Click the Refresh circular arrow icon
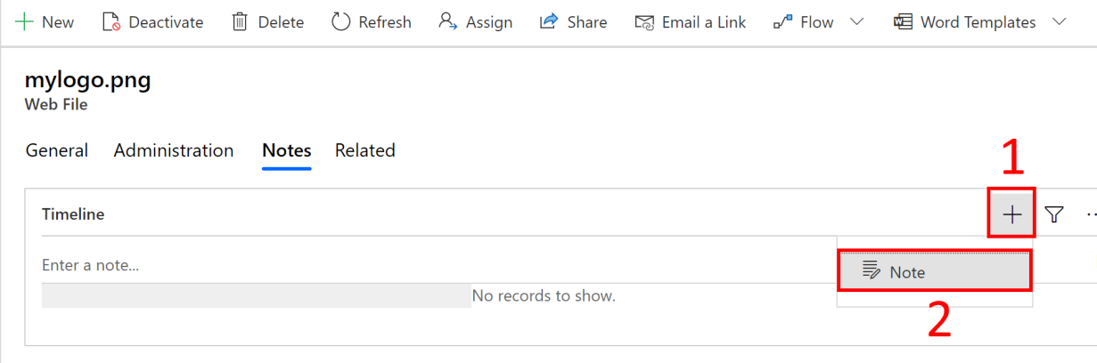1097x363 pixels. point(340,22)
